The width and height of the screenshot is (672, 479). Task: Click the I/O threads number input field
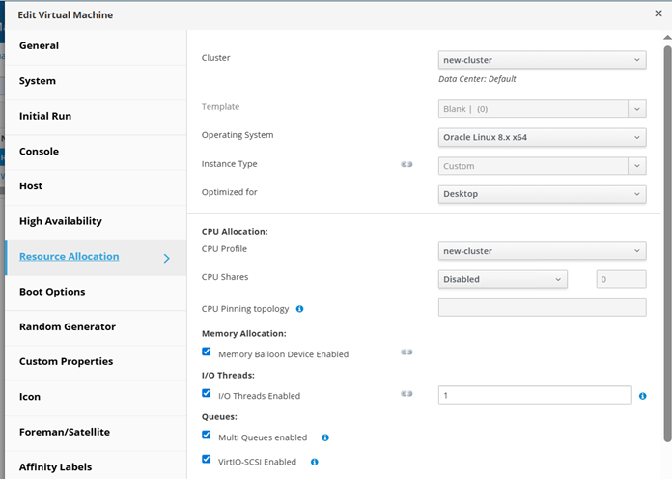534,395
